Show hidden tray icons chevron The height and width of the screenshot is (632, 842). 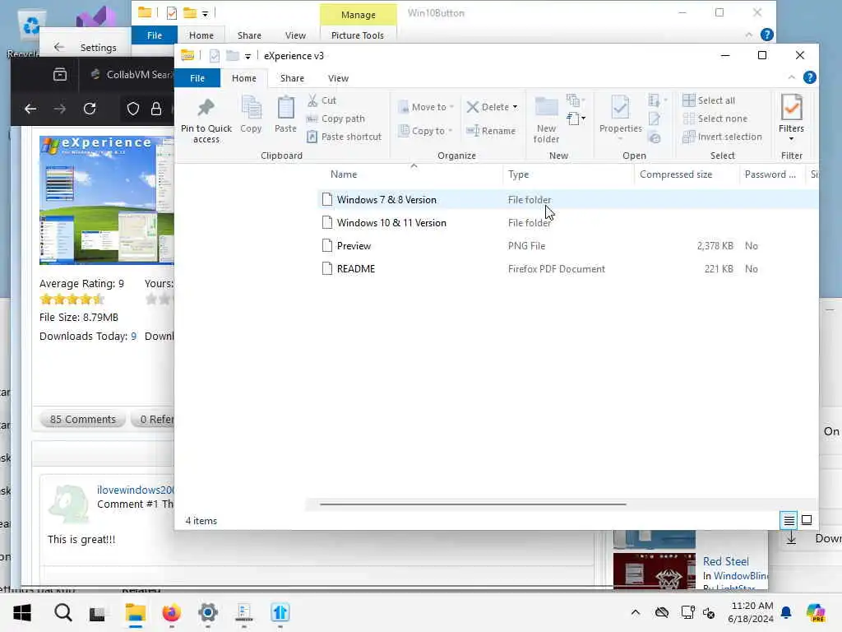tap(636, 612)
